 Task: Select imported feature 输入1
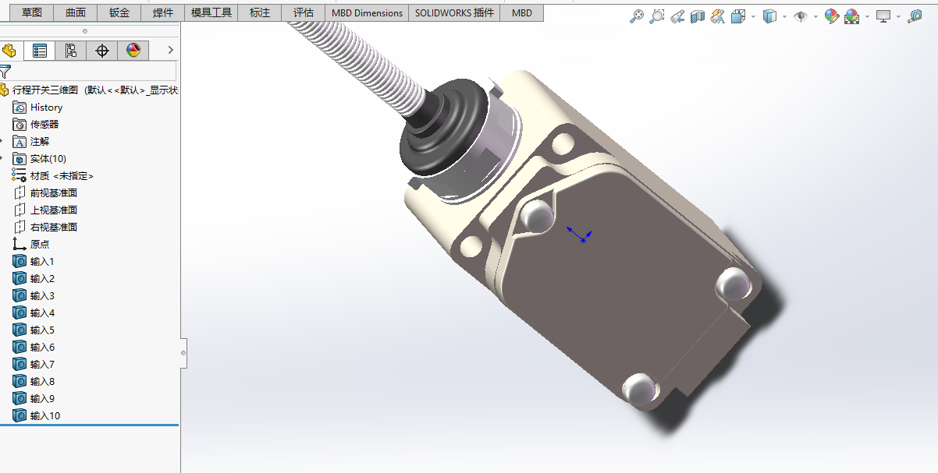point(34,262)
